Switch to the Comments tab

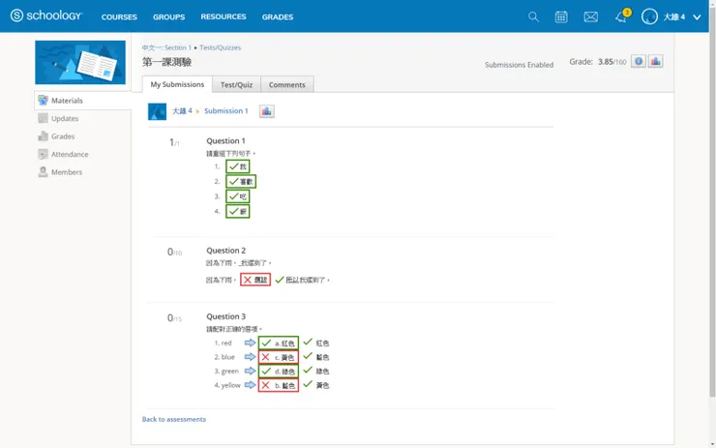point(287,85)
